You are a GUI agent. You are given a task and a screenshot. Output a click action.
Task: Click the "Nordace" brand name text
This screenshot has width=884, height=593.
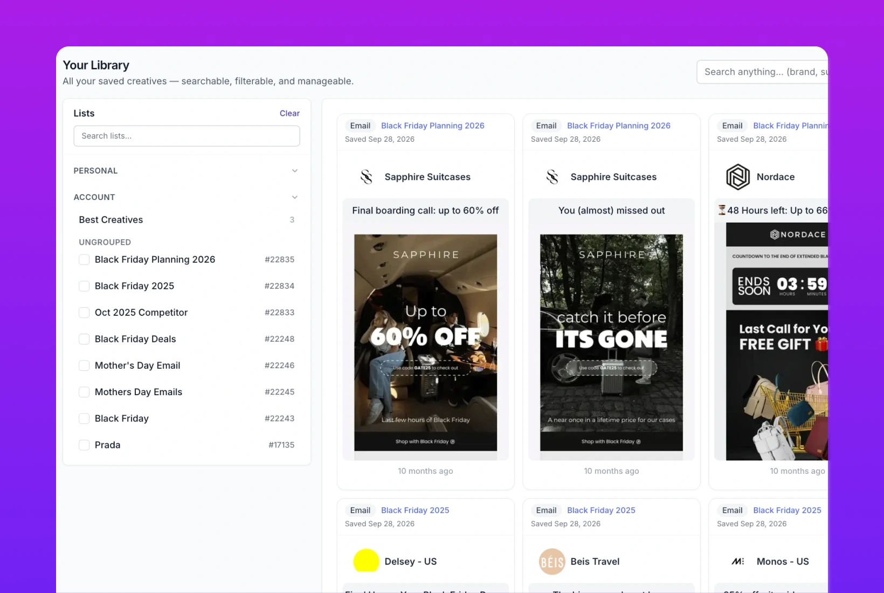[x=776, y=177]
